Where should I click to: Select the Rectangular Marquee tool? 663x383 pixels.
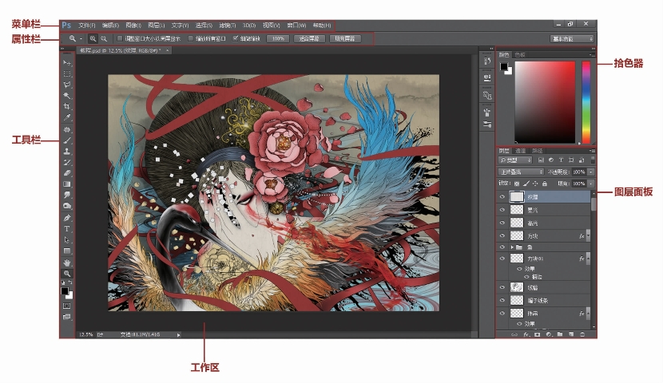click(x=67, y=74)
